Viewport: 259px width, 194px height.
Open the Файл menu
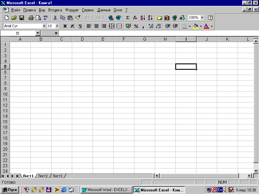15,10
